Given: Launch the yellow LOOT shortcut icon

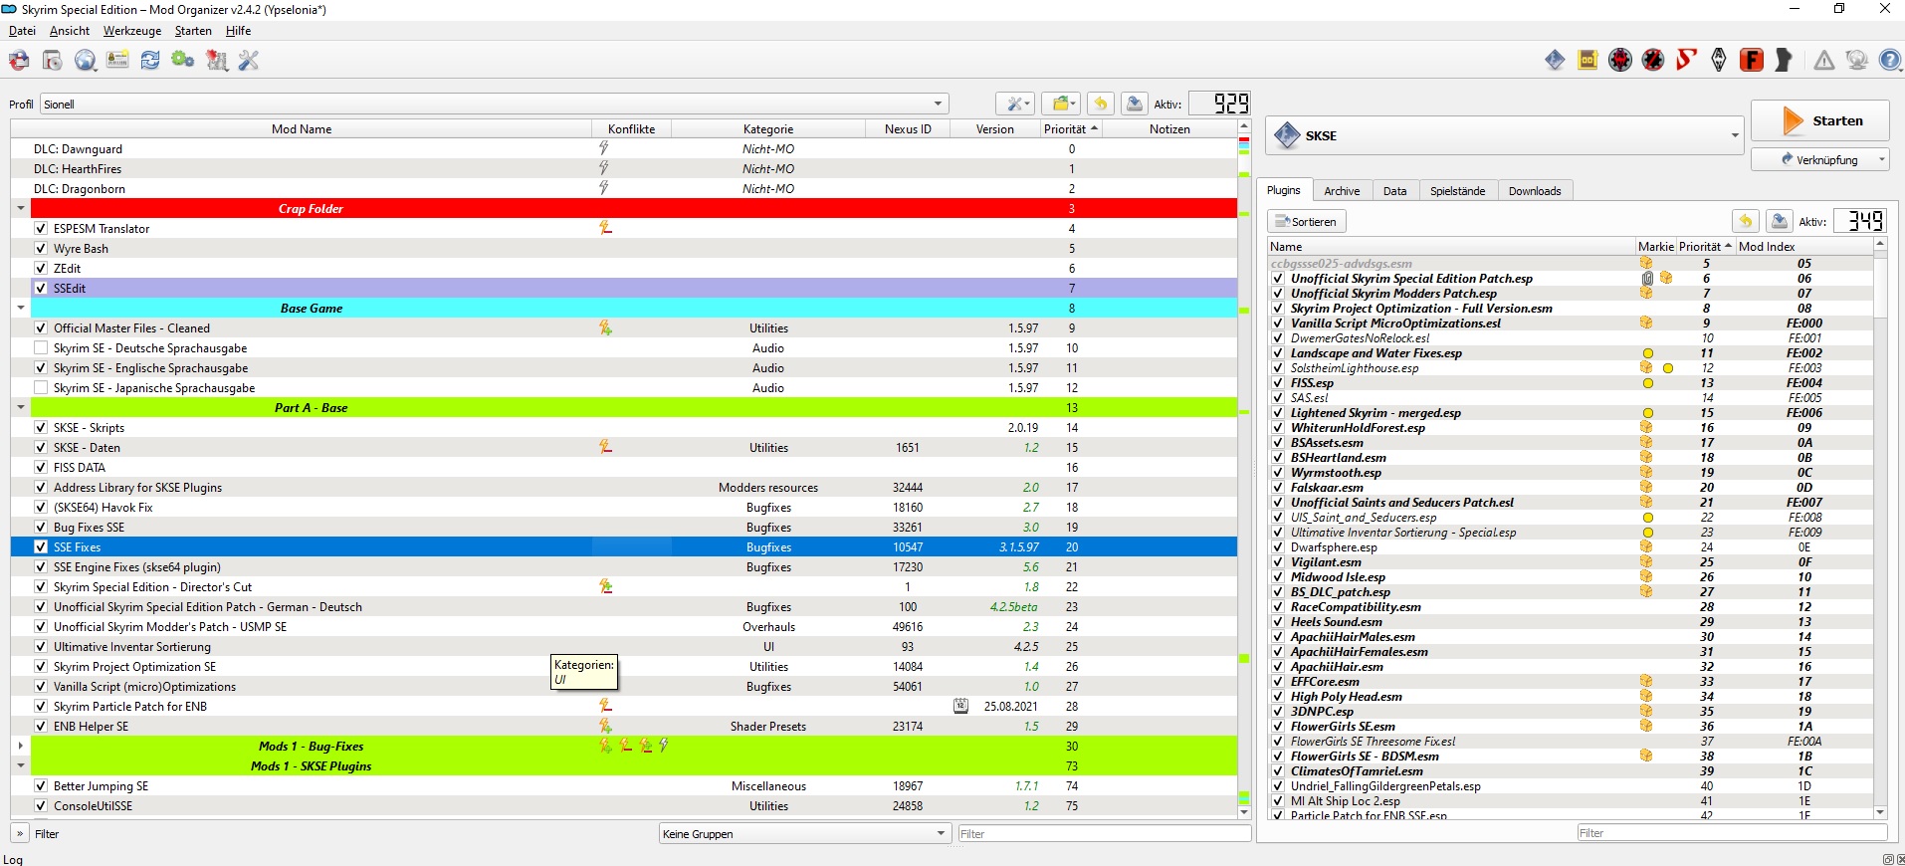Looking at the screenshot, I should 1587,61.
